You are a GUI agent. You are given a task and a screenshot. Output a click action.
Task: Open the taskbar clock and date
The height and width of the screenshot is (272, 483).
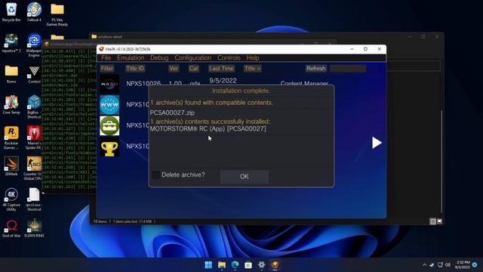pos(463,265)
